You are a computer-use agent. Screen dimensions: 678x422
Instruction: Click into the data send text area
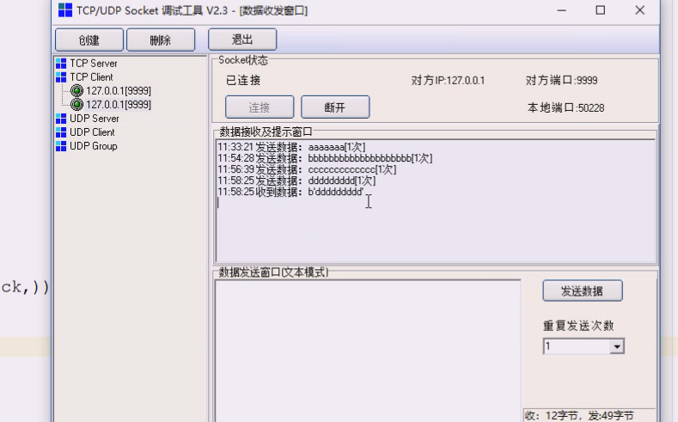[368, 350]
